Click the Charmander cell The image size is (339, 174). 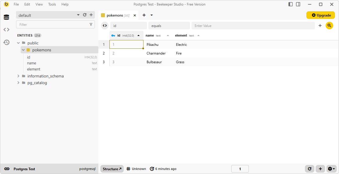pos(158,53)
